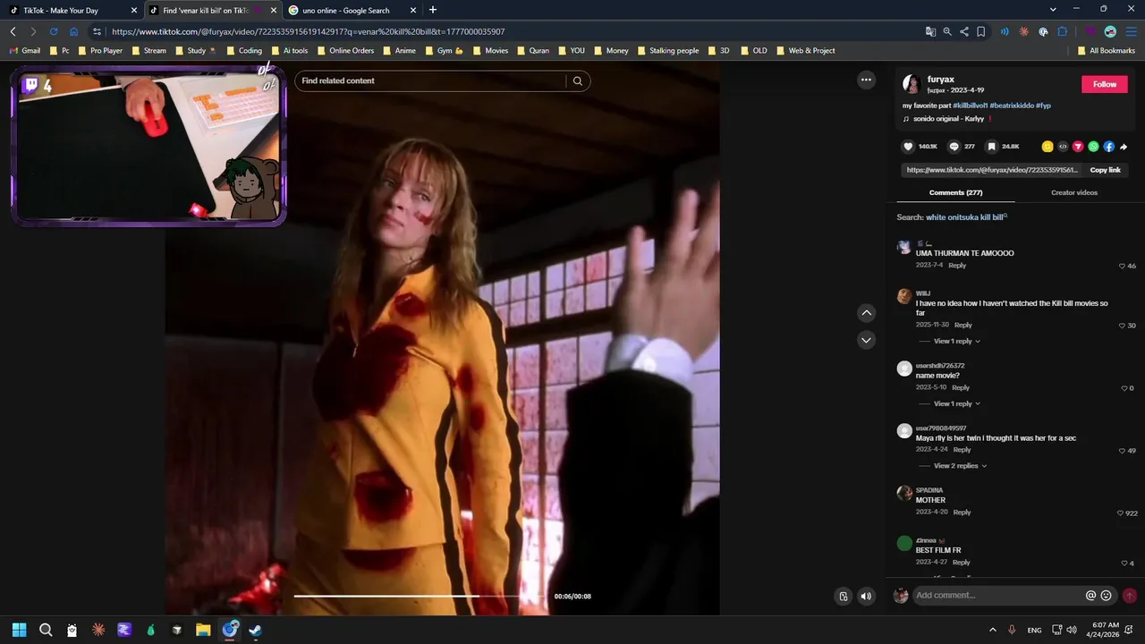Open the furyax profile name
This screenshot has height=644, width=1145.
[x=940, y=80]
